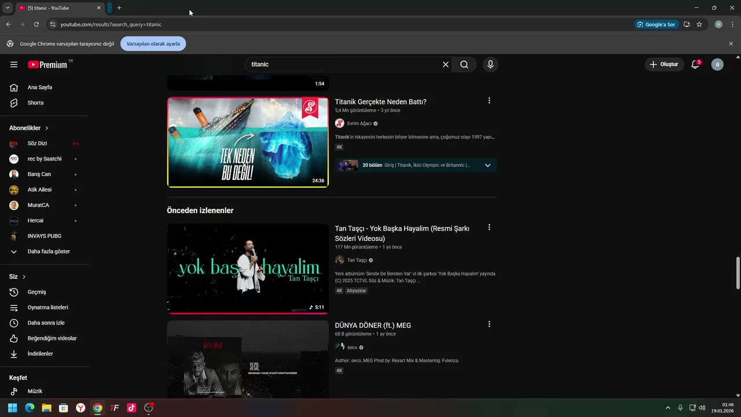Click the page vertical scrollbar thumb
741x417 pixels.
(738, 272)
